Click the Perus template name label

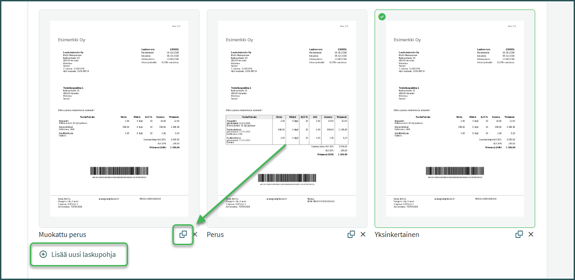tap(215, 235)
